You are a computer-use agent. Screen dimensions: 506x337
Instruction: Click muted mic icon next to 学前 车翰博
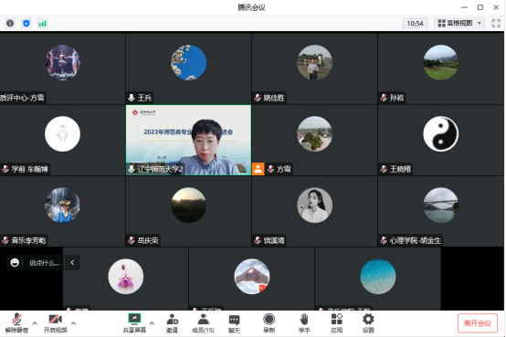[5, 169]
